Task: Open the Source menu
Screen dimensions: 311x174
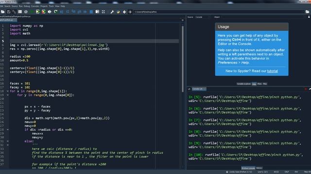Action: tap(15, 6)
